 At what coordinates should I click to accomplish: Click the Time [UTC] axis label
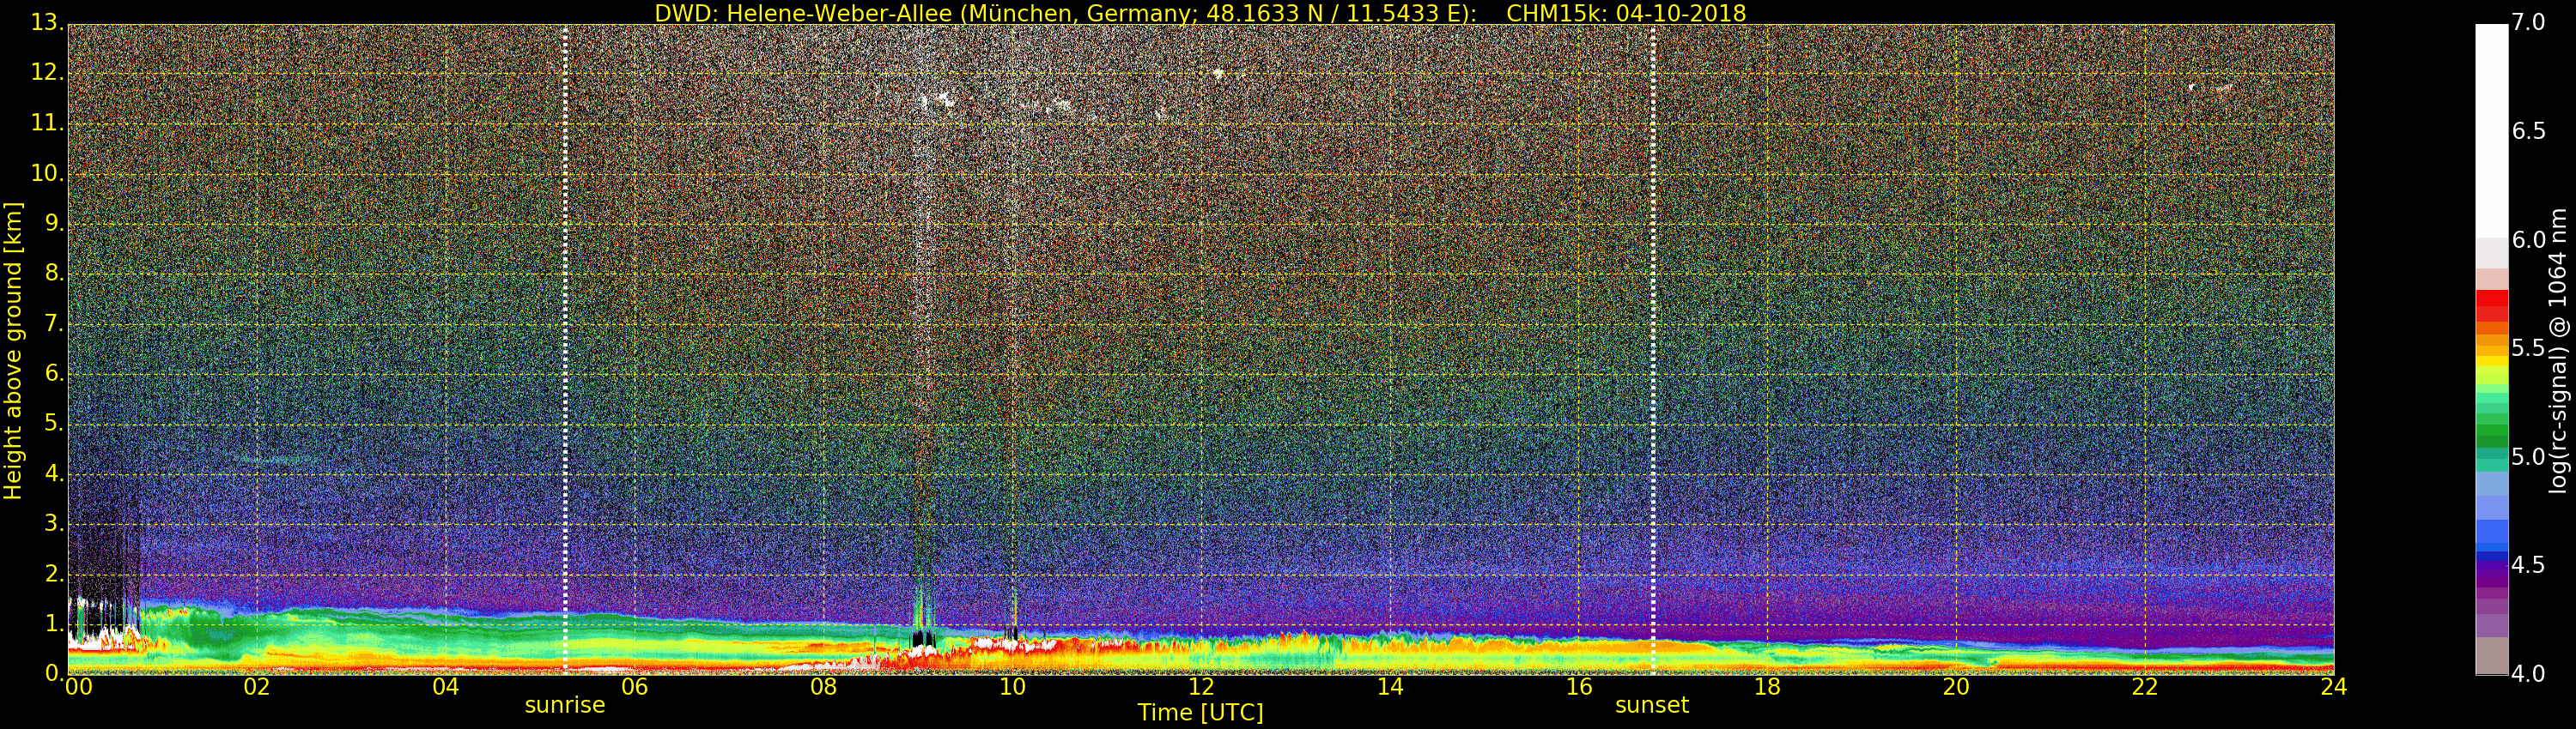[x=1200, y=713]
